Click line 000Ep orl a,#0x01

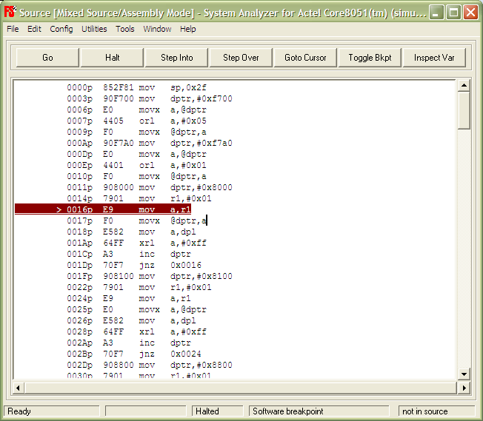(136, 165)
